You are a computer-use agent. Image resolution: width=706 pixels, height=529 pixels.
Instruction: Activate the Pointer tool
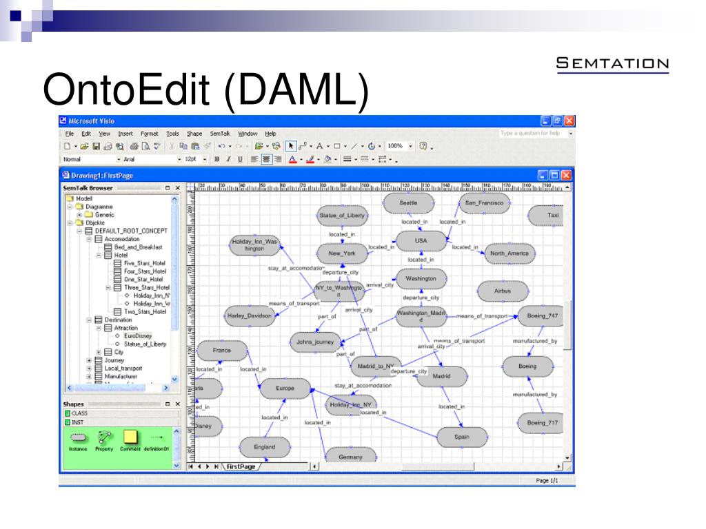[x=291, y=146]
